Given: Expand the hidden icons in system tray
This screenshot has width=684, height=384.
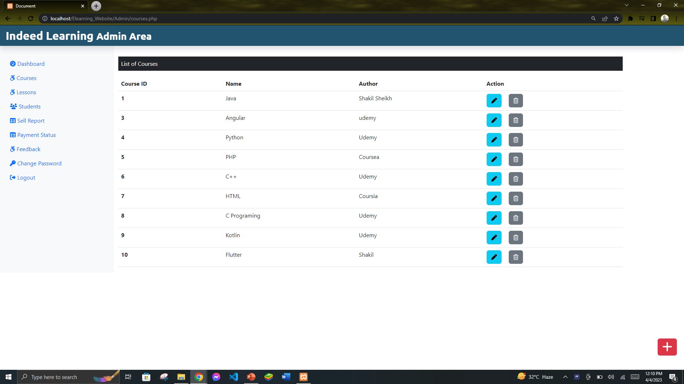Looking at the screenshot, I should point(565,377).
